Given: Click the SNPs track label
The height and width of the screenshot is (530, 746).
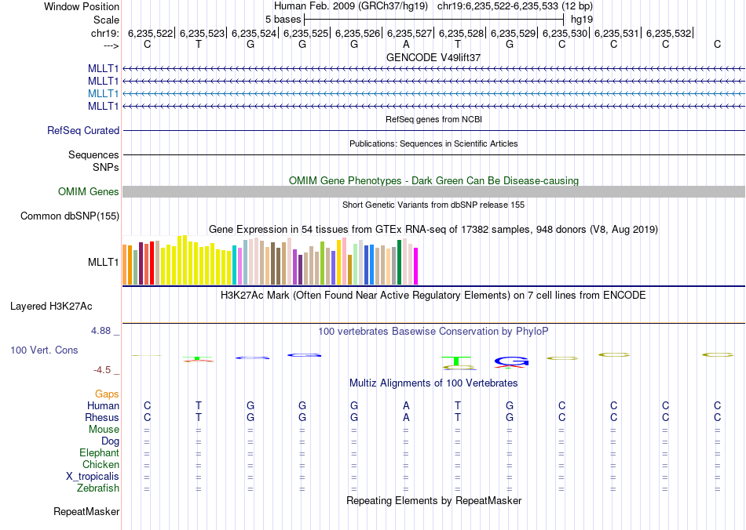Looking at the screenshot, I should 106,167.
